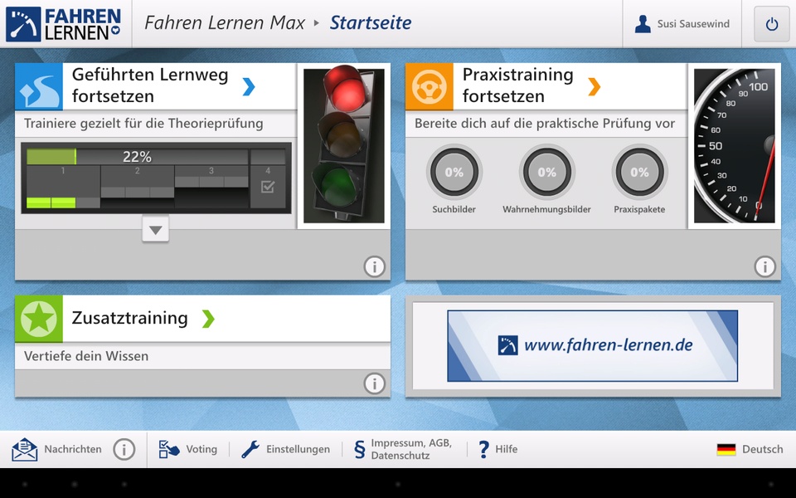Click orange steering wheel icon

pos(429,86)
